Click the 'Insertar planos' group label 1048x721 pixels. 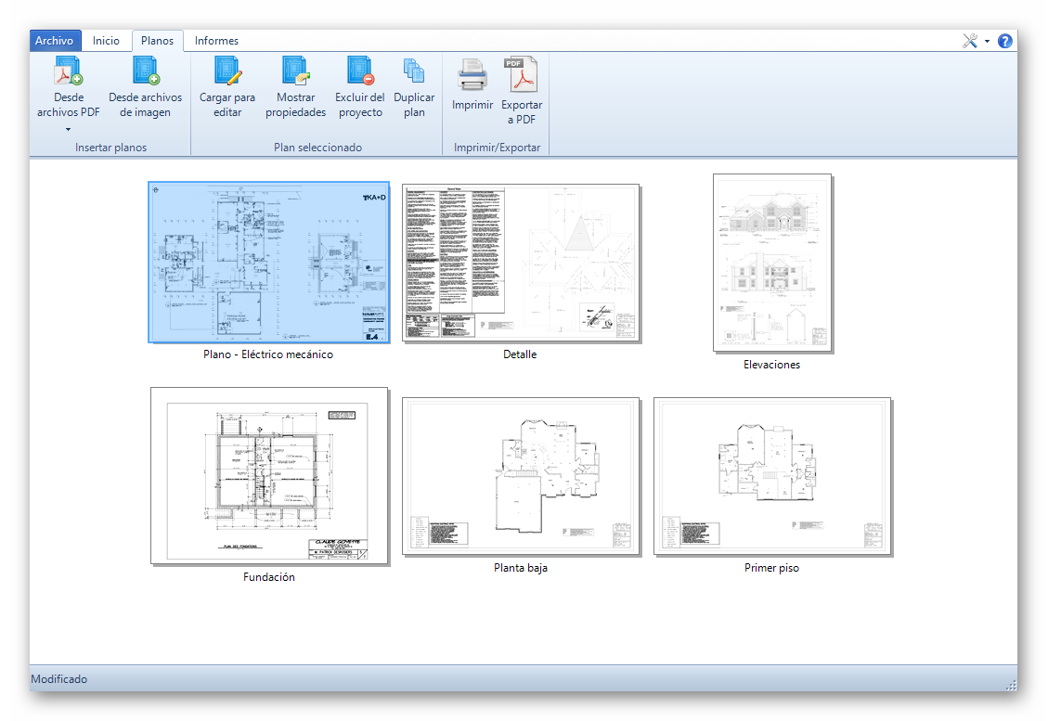point(111,147)
